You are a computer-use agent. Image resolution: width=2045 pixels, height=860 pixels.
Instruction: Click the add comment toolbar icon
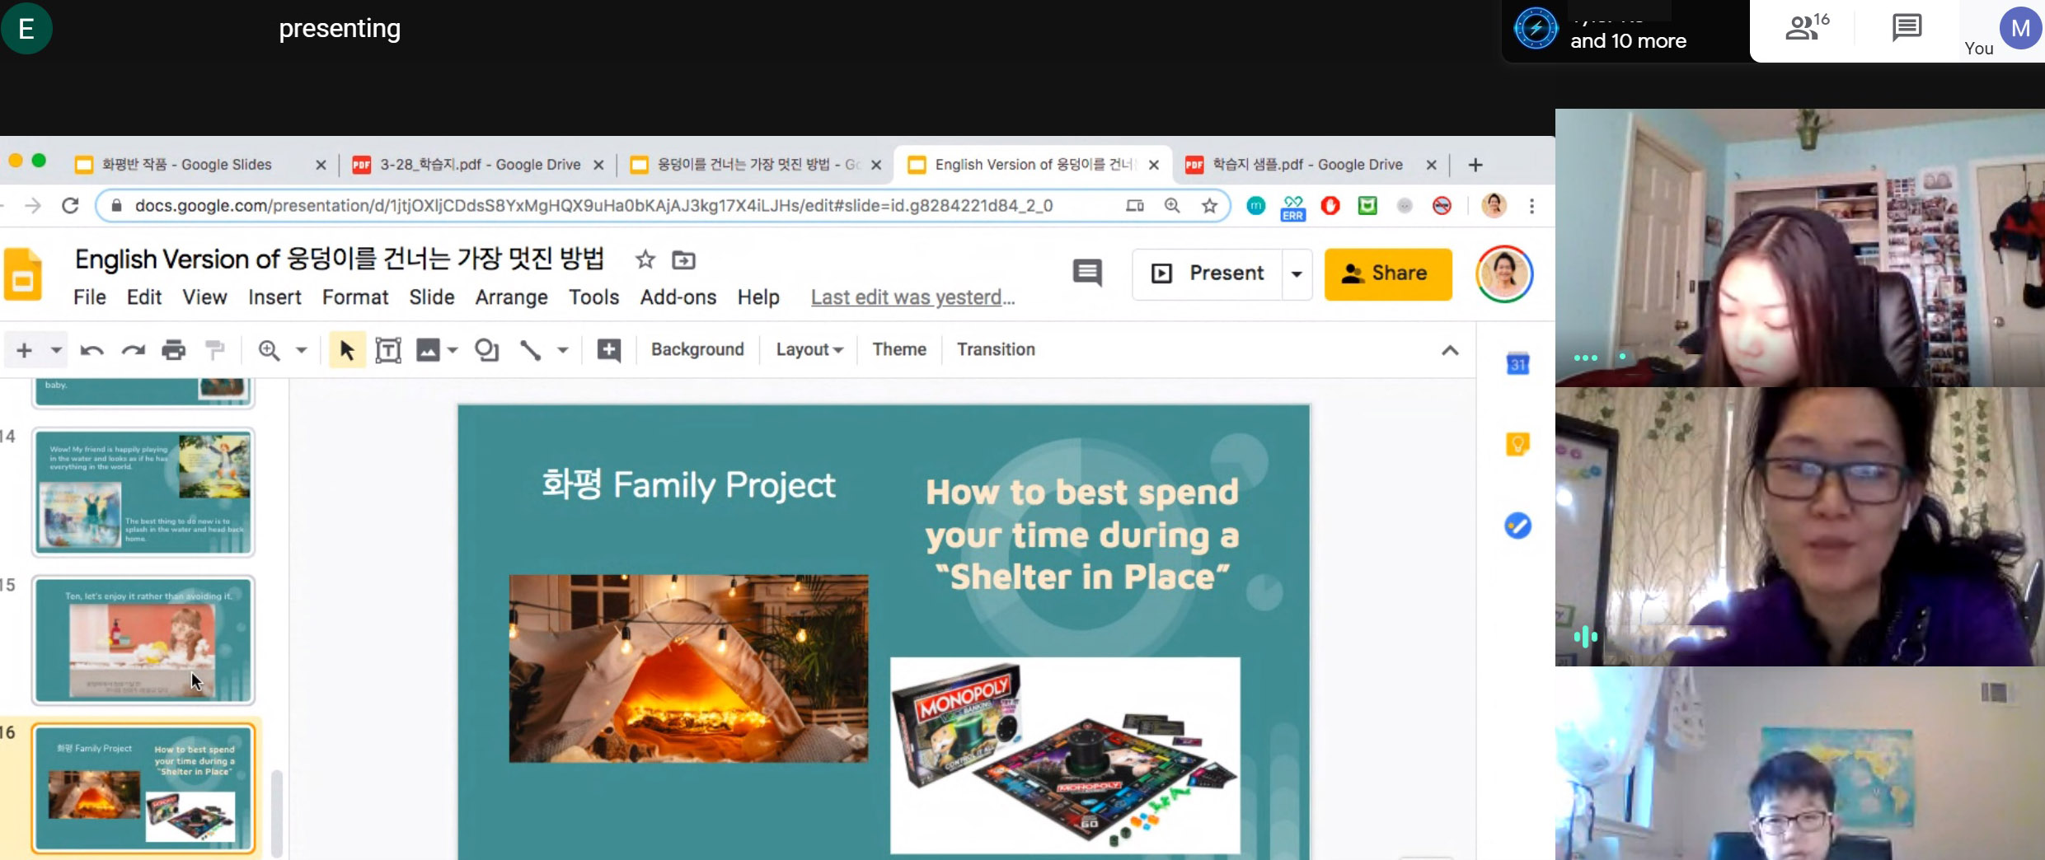[x=608, y=350]
